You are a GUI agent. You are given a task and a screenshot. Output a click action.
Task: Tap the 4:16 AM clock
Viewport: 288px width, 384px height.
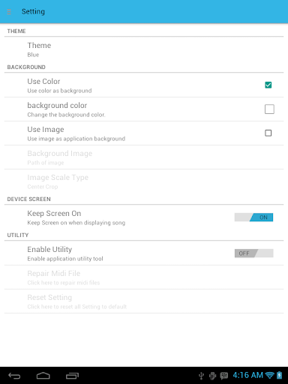(x=247, y=375)
